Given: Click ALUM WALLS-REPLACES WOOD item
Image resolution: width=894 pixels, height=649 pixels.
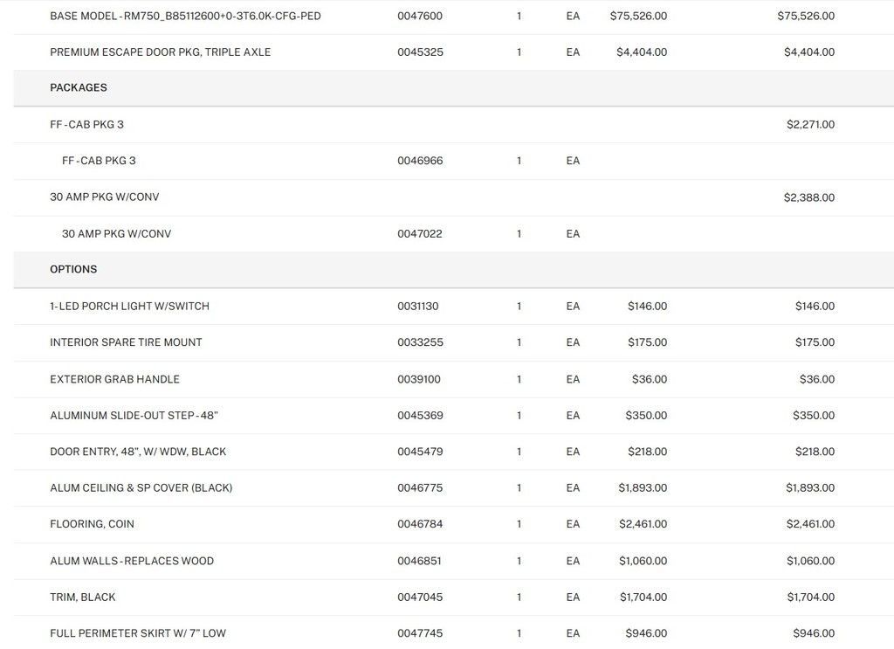Looking at the screenshot, I should tap(132, 561).
